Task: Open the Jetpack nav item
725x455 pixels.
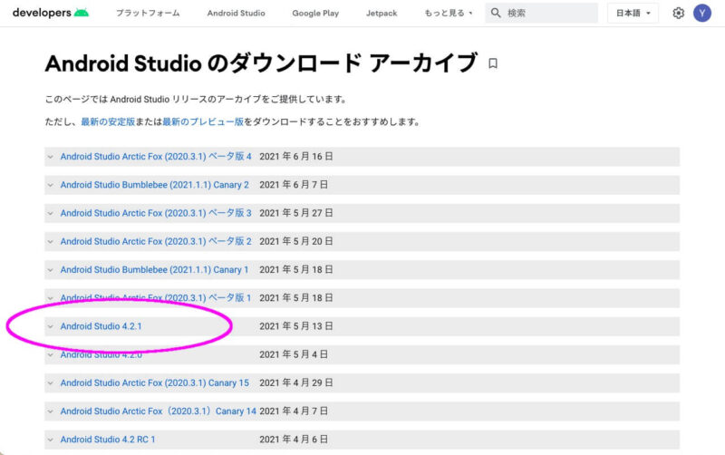Action: [382, 13]
